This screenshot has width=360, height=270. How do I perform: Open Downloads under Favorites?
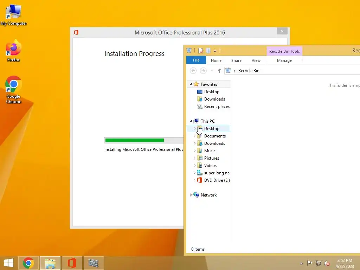click(214, 99)
